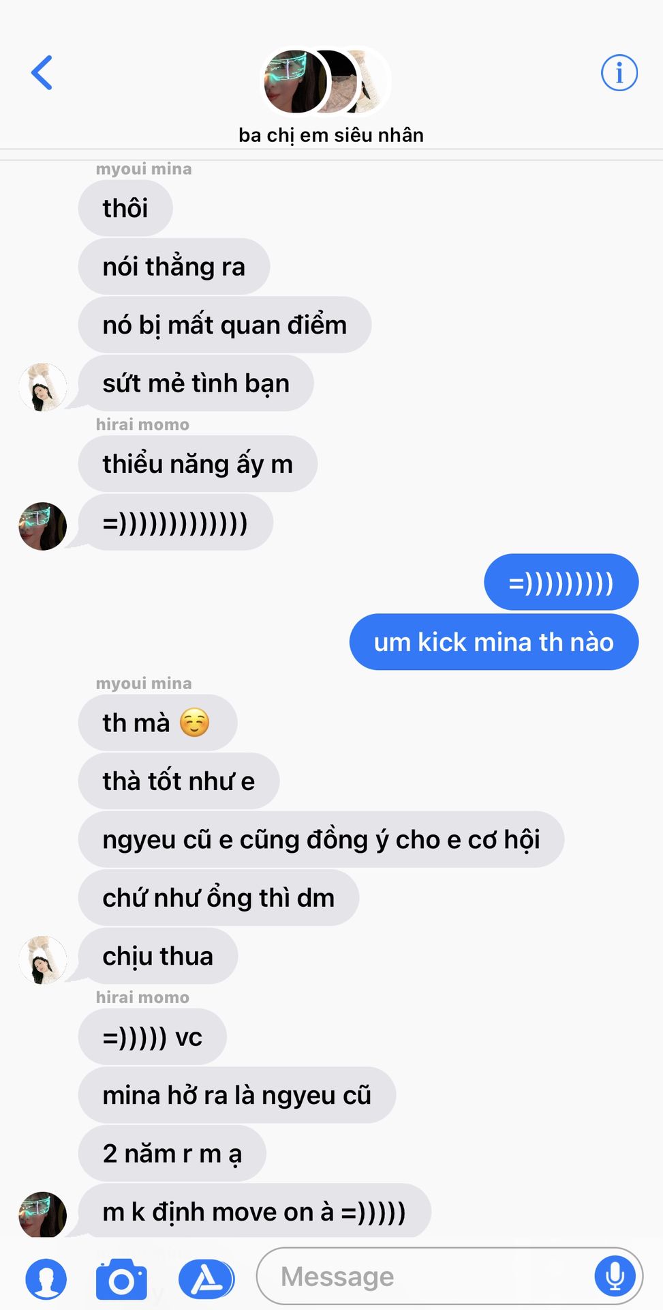
Task: Tap the 'm k định move on à' message
Action: point(254,1212)
